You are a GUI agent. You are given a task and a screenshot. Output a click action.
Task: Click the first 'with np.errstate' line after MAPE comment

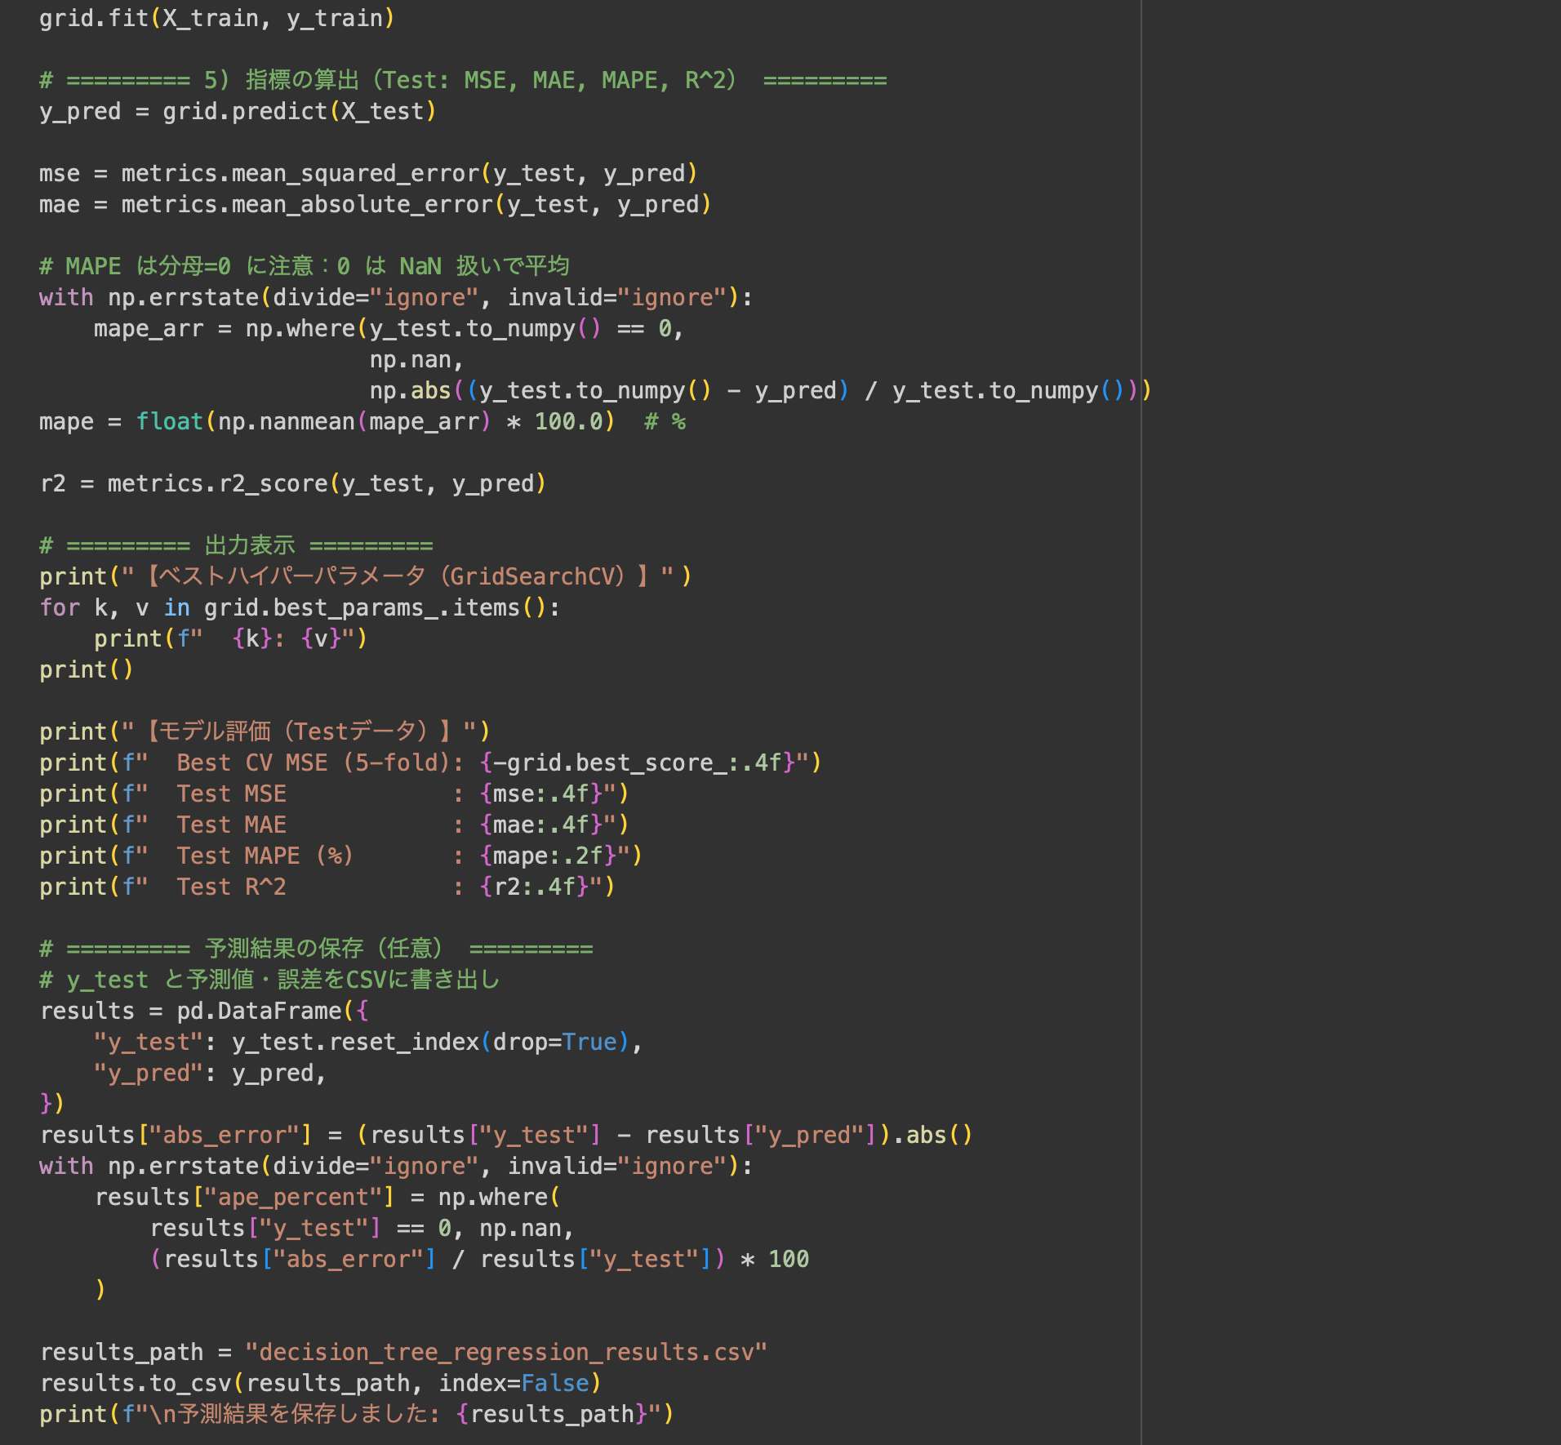click(x=396, y=297)
